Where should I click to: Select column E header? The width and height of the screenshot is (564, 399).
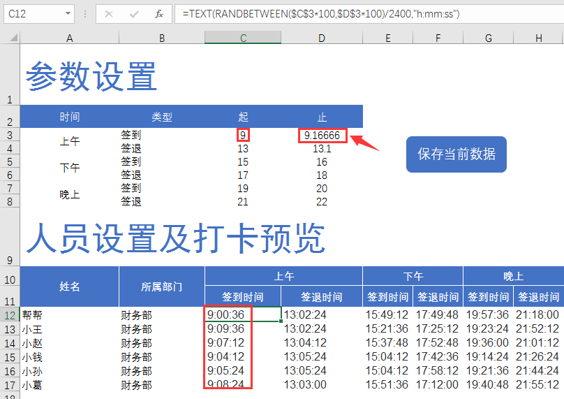click(x=388, y=38)
